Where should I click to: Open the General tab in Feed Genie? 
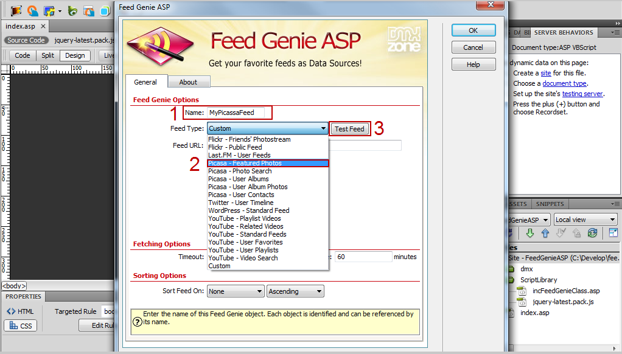point(145,82)
